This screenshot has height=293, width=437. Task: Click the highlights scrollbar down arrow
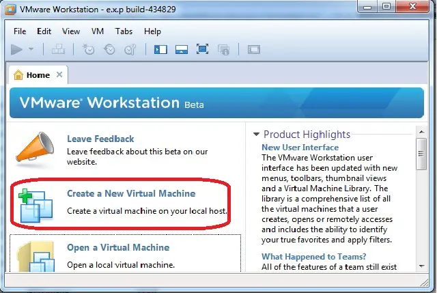(421, 266)
